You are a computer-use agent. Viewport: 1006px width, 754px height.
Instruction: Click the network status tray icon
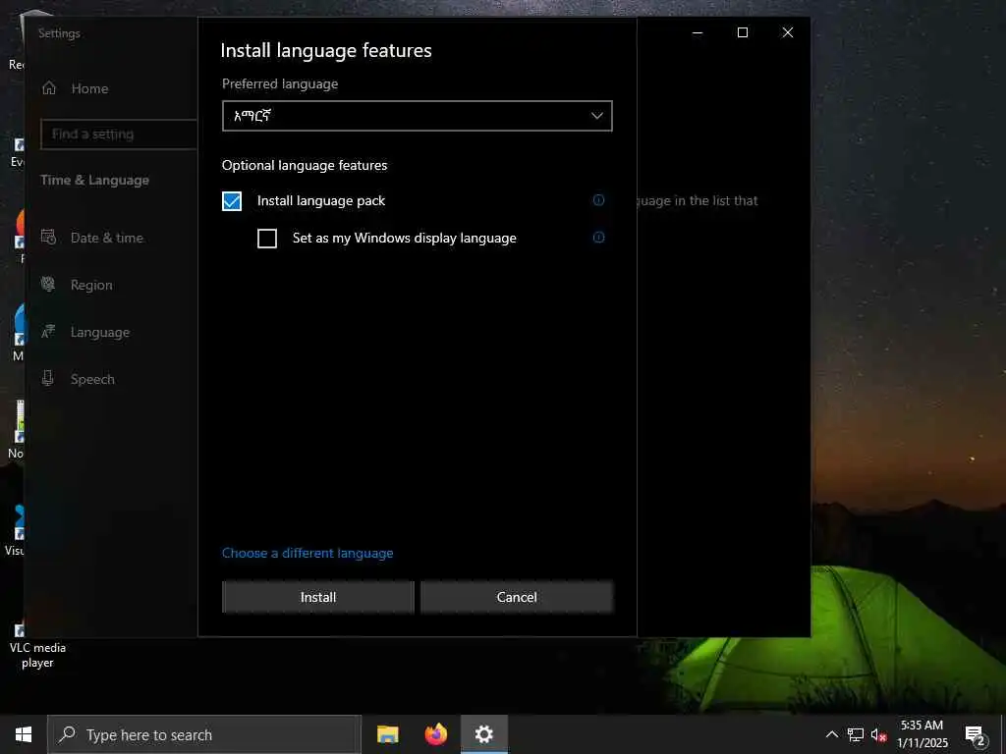click(856, 734)
